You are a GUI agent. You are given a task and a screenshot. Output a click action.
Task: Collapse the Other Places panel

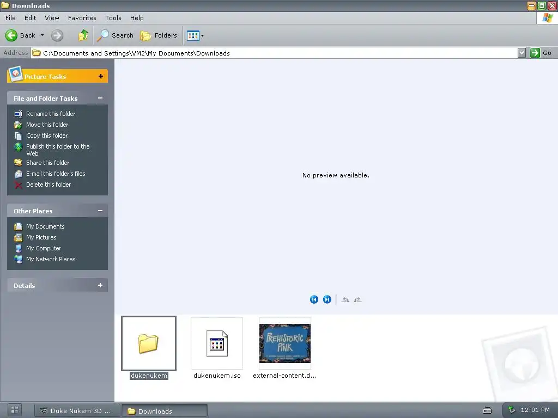[x=100, y=211]
